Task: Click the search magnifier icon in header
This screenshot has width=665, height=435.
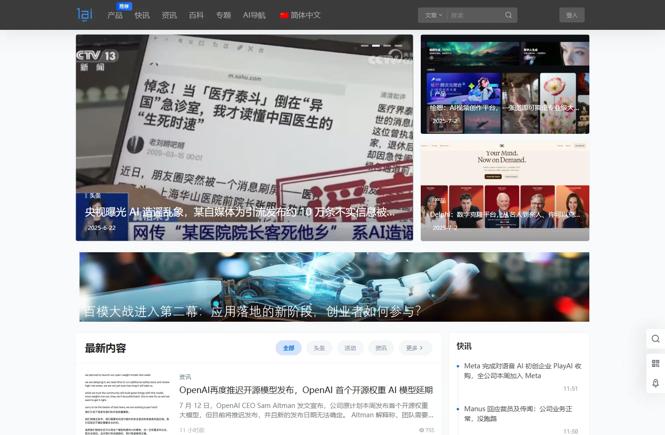Action: [509, 15]
